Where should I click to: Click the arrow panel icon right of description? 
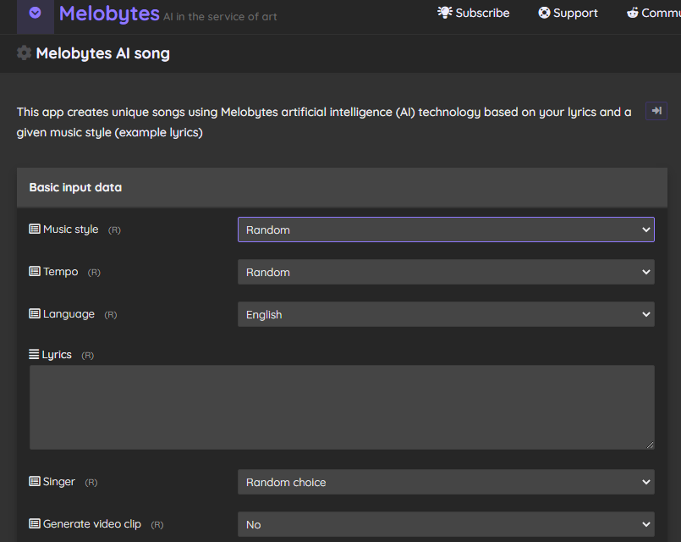coord(656,111)
